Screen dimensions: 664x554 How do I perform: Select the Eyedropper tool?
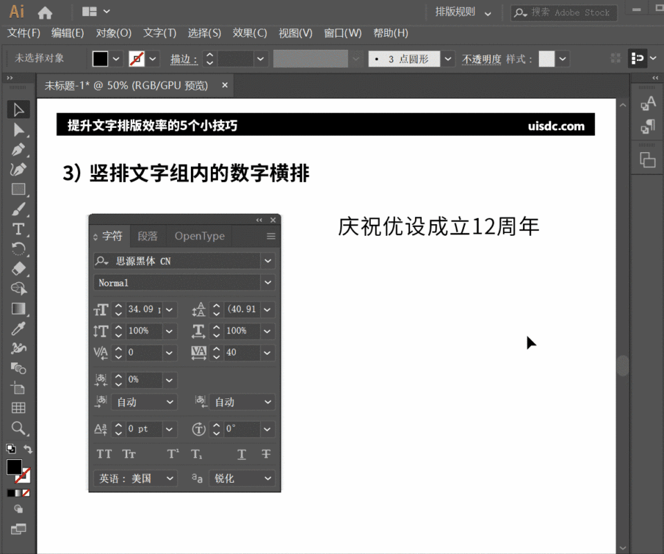click(19, 328)
